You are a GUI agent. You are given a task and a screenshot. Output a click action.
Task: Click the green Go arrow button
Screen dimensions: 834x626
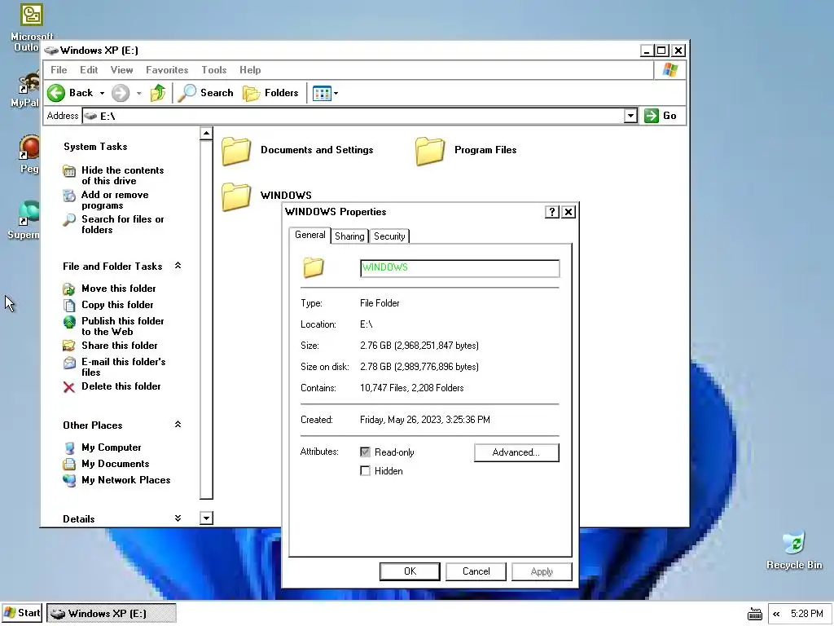pos(651,116)
